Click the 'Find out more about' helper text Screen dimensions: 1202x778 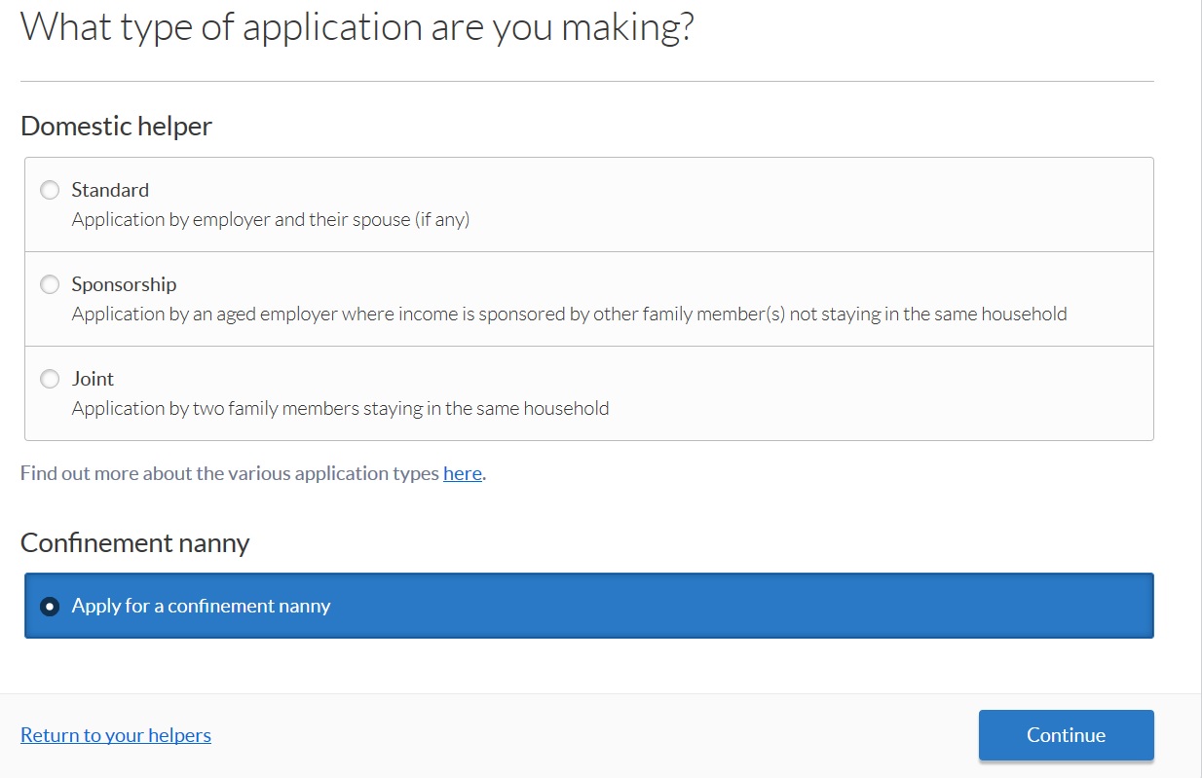(230, 474)
